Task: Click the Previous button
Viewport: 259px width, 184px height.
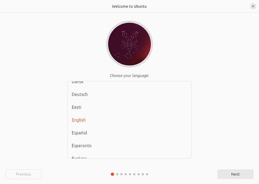Action: (x=23, y=174)
